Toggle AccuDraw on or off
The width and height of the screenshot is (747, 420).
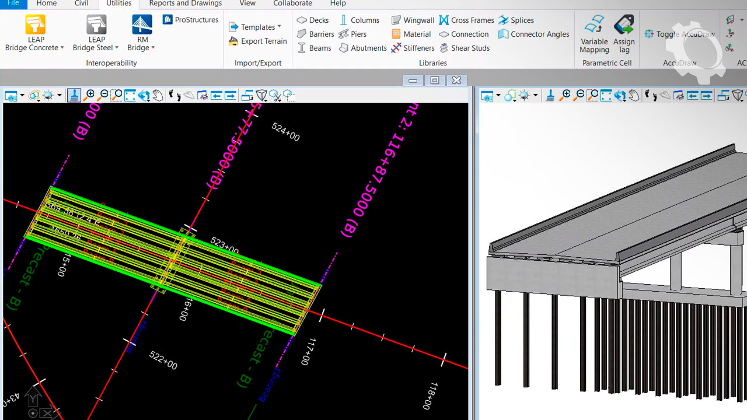point(680,34)
